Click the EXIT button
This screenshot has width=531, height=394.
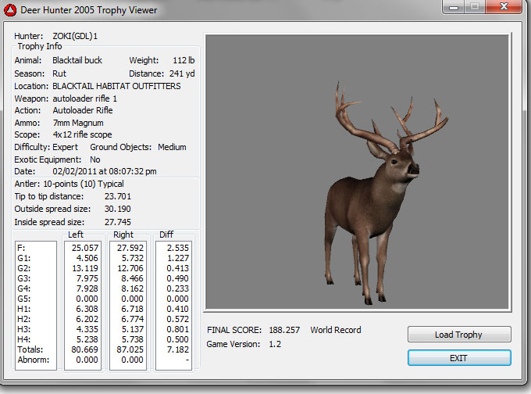click(x=459, y=357)
